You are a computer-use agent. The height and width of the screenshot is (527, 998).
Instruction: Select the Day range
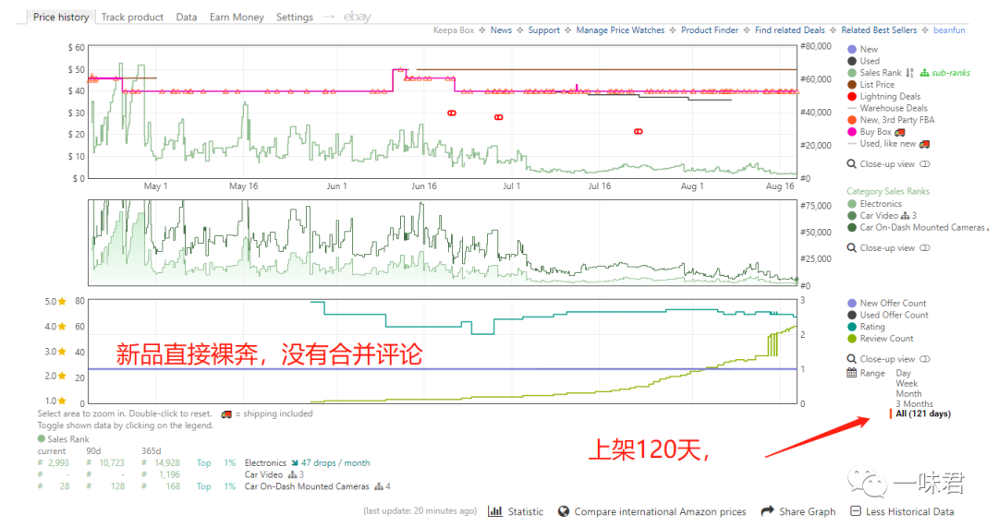(904, 373)
